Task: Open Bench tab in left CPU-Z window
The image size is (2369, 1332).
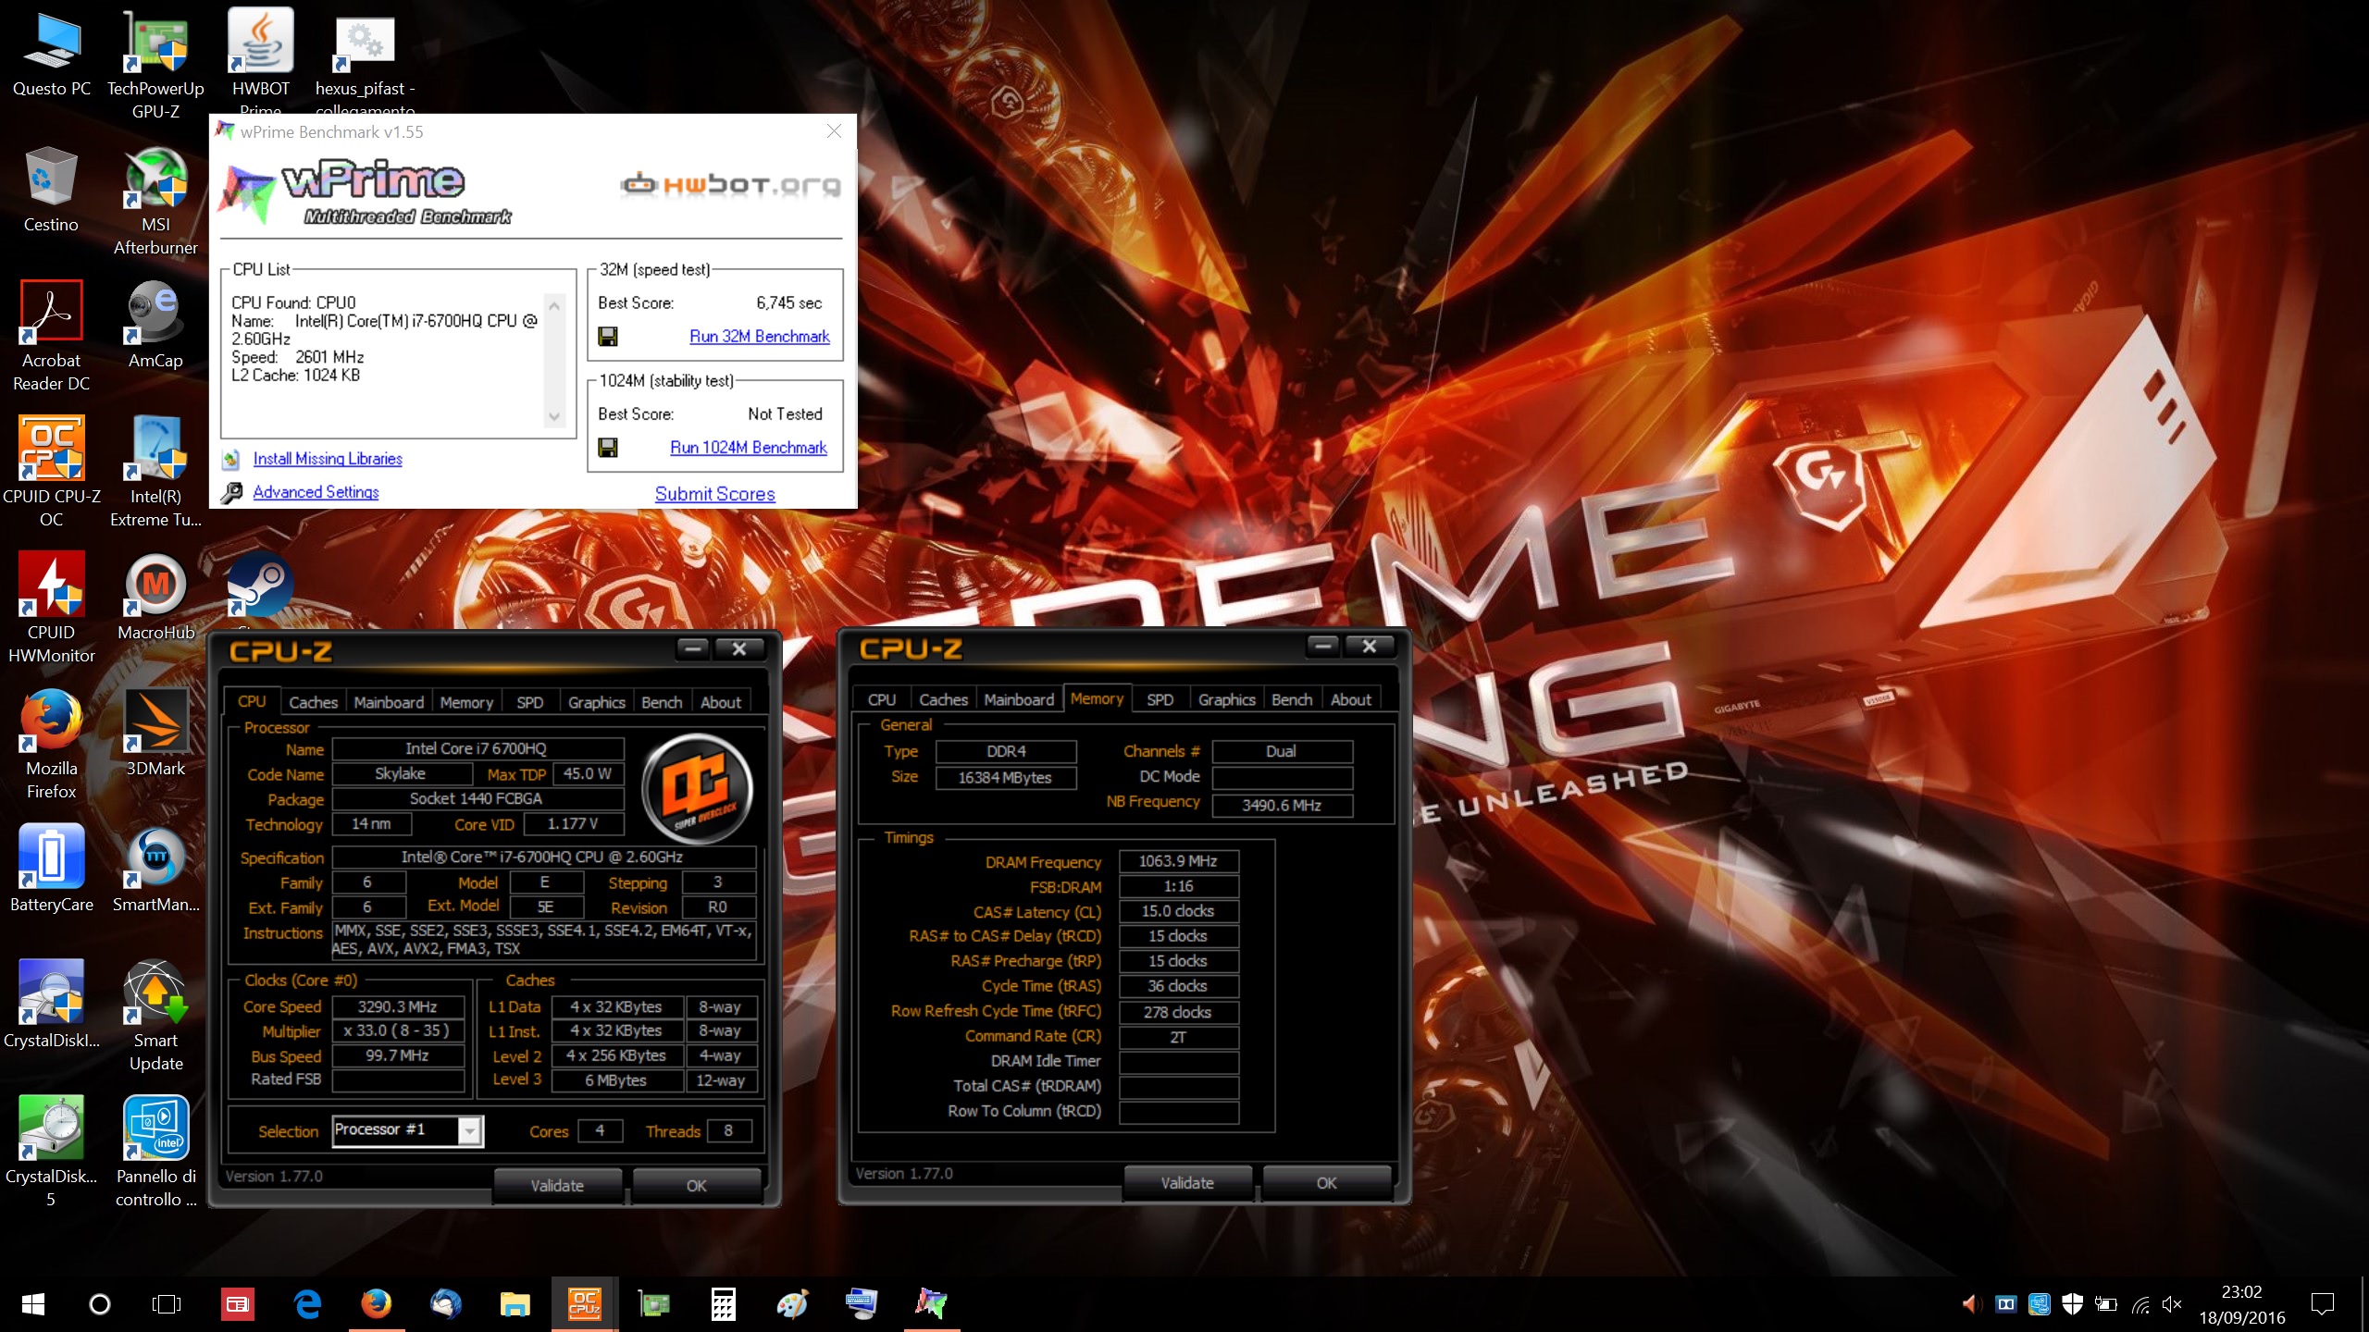Action: tap(662, 702)
